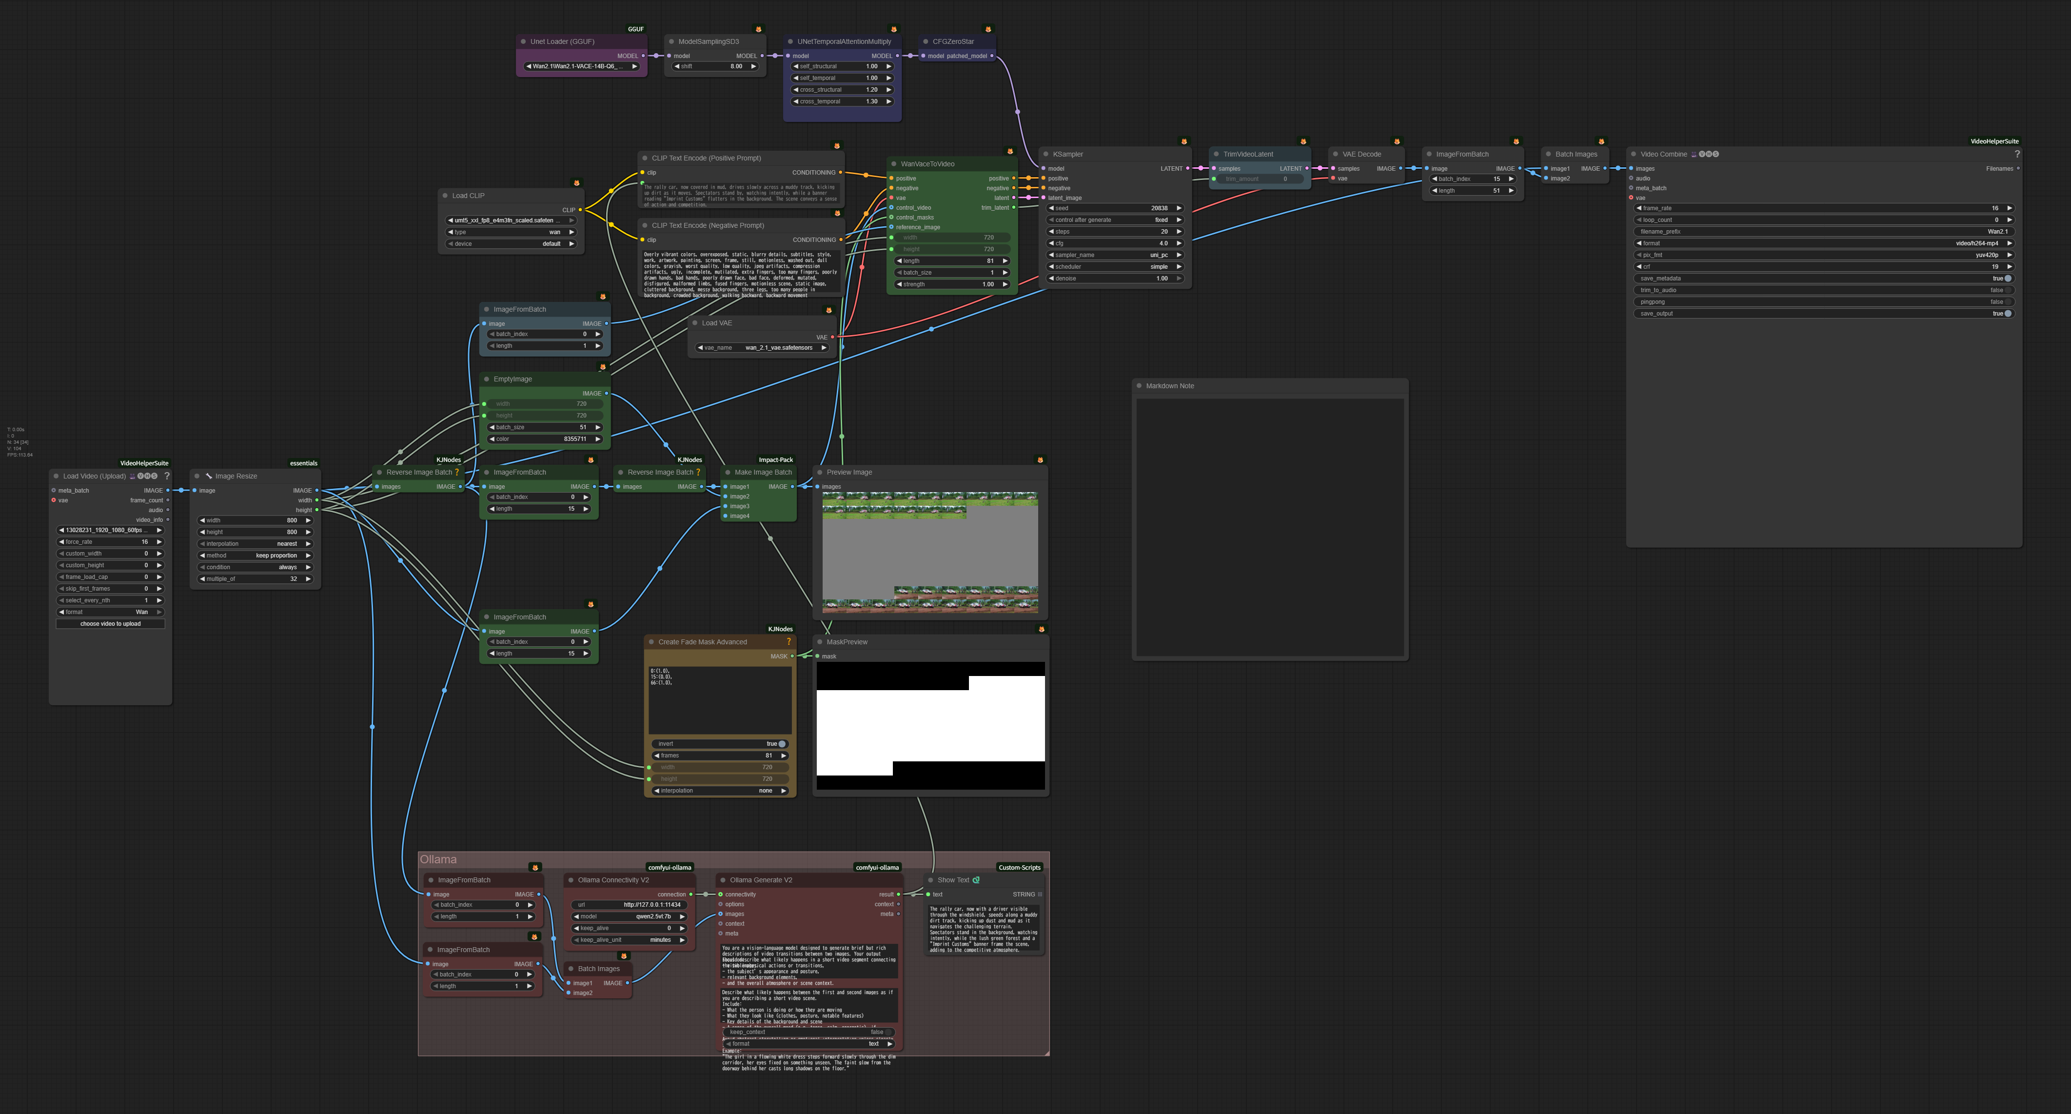Viewport: 2071px width, 1114px height.
Task: Click Create Fade Mask Advanced orange help icon
Action: pyautogui.click(x=789, y=642)
